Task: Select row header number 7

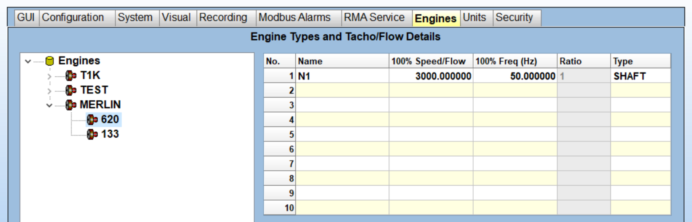Action: coord(280,164)
